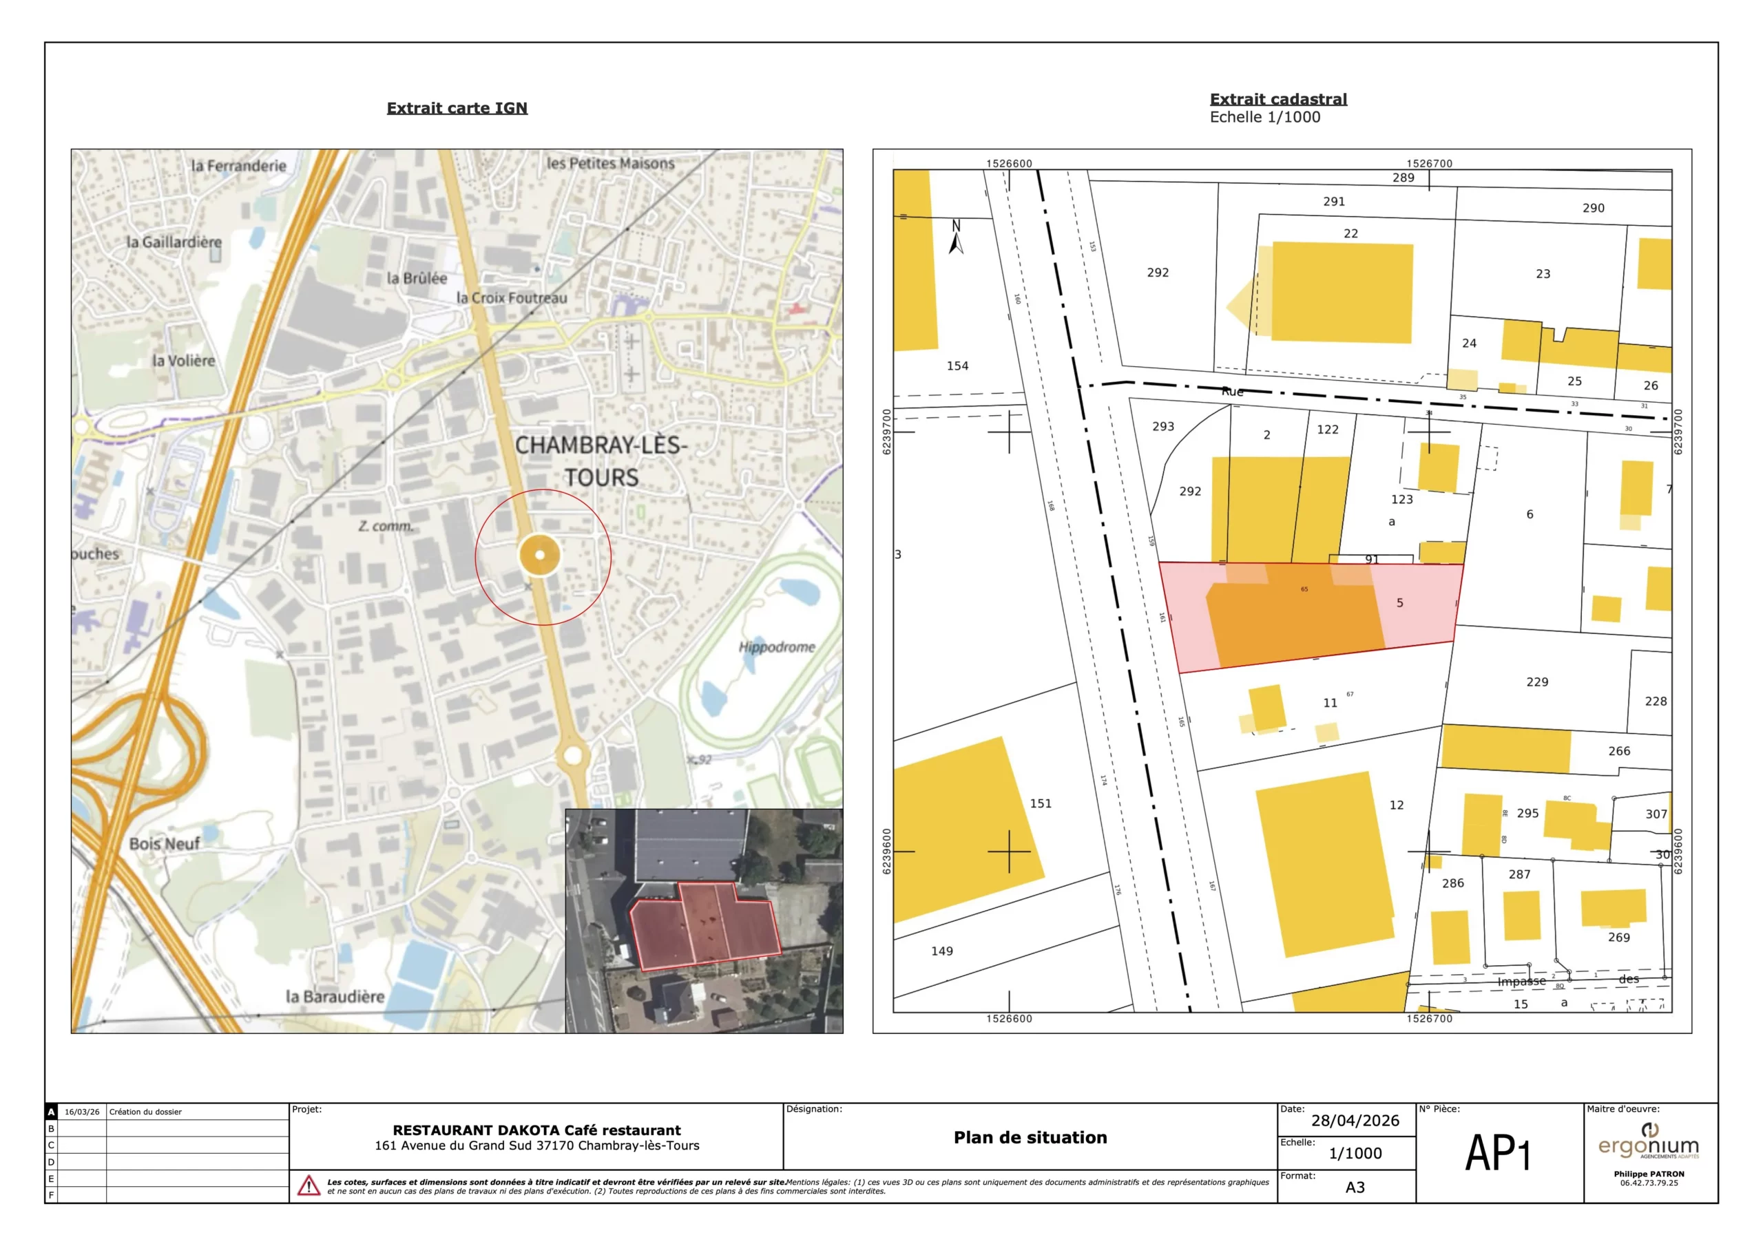Click parcel number 286

[1453, 884]
